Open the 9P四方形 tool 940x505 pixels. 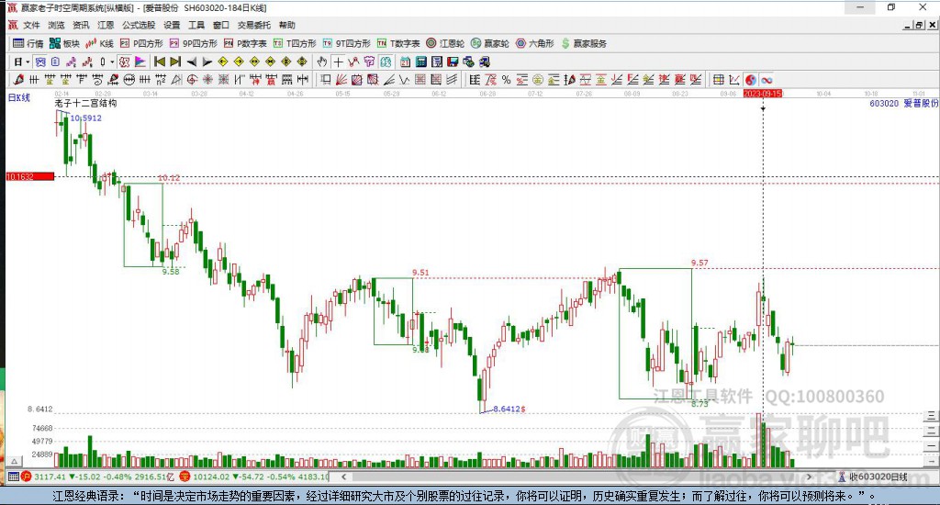tap(193, 43)
